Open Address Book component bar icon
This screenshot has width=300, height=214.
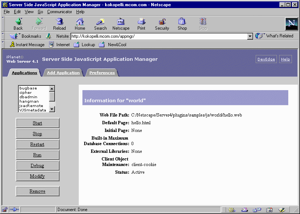[269, 210]
